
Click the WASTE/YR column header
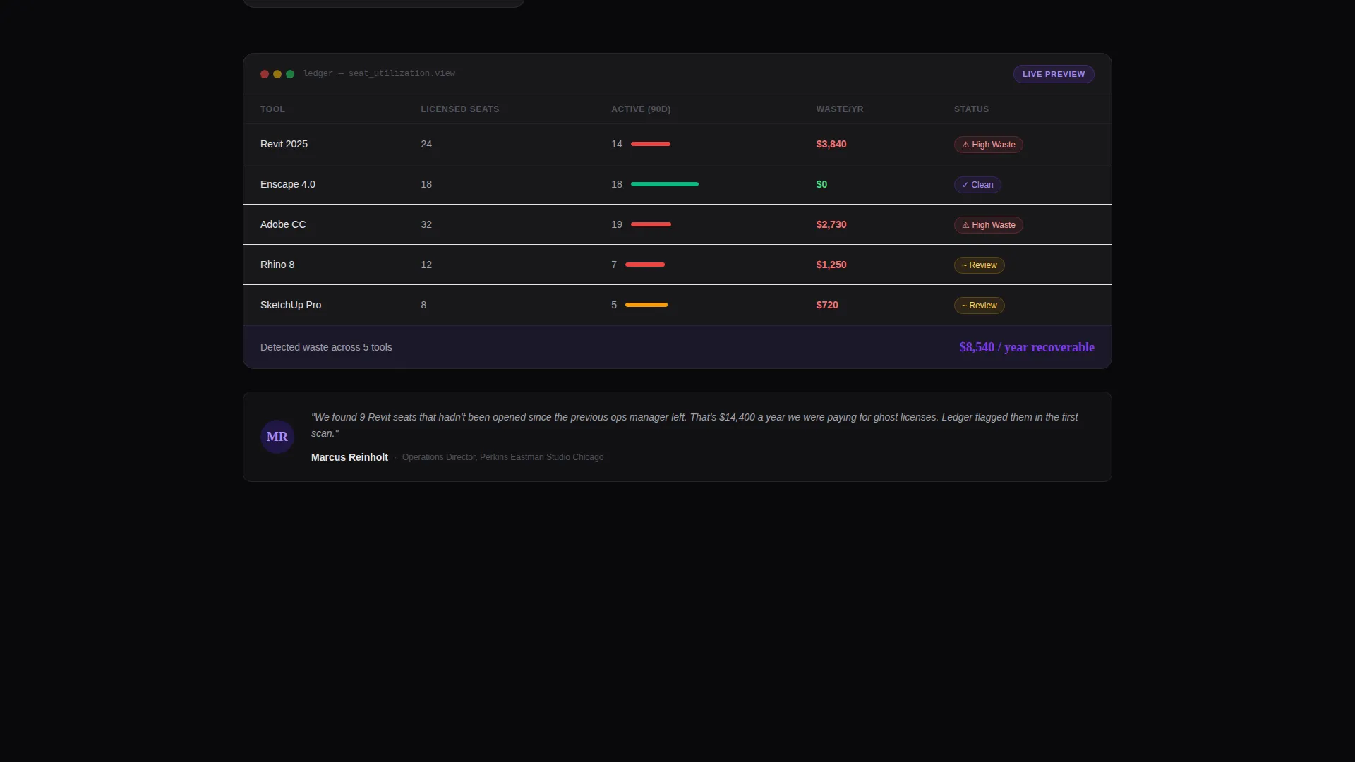(840, 109)
